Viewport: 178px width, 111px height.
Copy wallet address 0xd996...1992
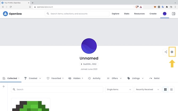coord(89,64)
